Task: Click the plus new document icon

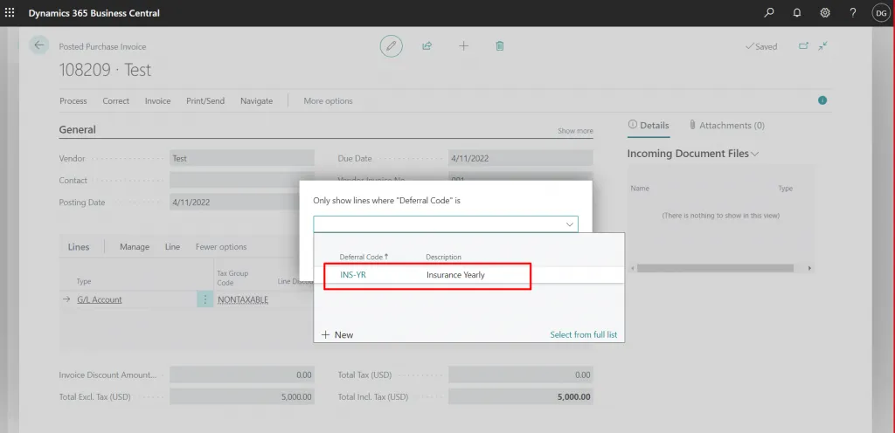Action: pos(463,46)
